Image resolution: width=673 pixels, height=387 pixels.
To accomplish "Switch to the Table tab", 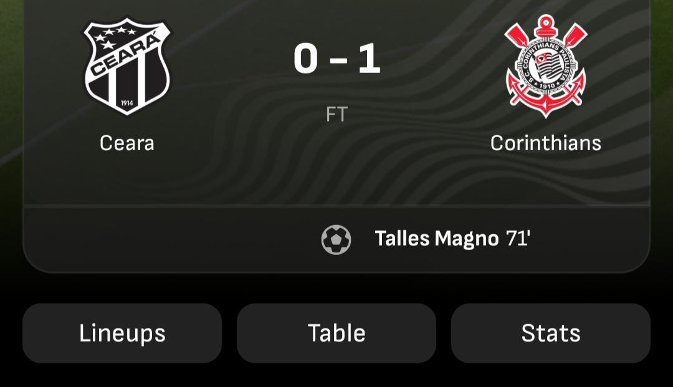I will click(336, 333).
